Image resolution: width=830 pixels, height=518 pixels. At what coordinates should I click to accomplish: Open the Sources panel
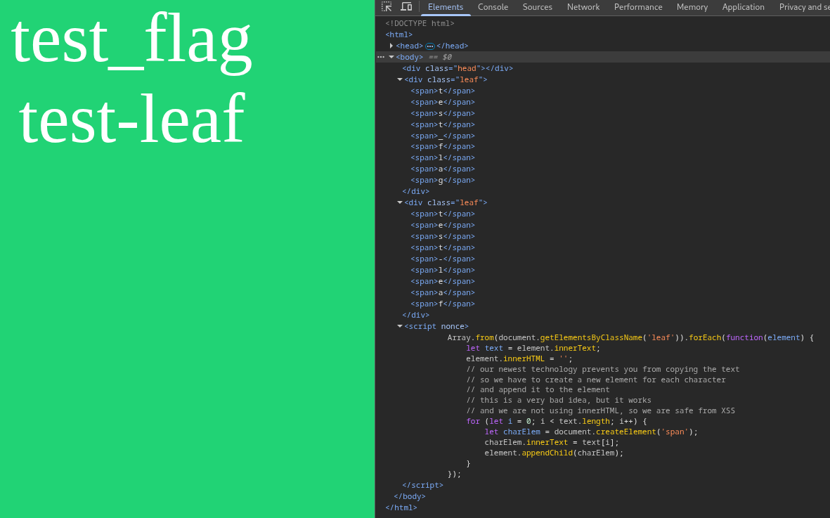537,7
